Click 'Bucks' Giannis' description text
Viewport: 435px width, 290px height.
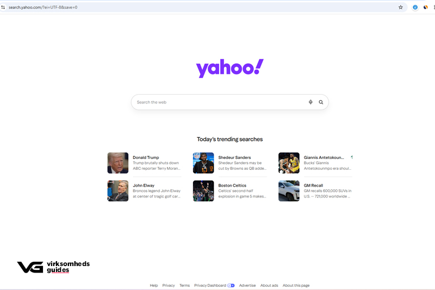(x=316, y=163)
